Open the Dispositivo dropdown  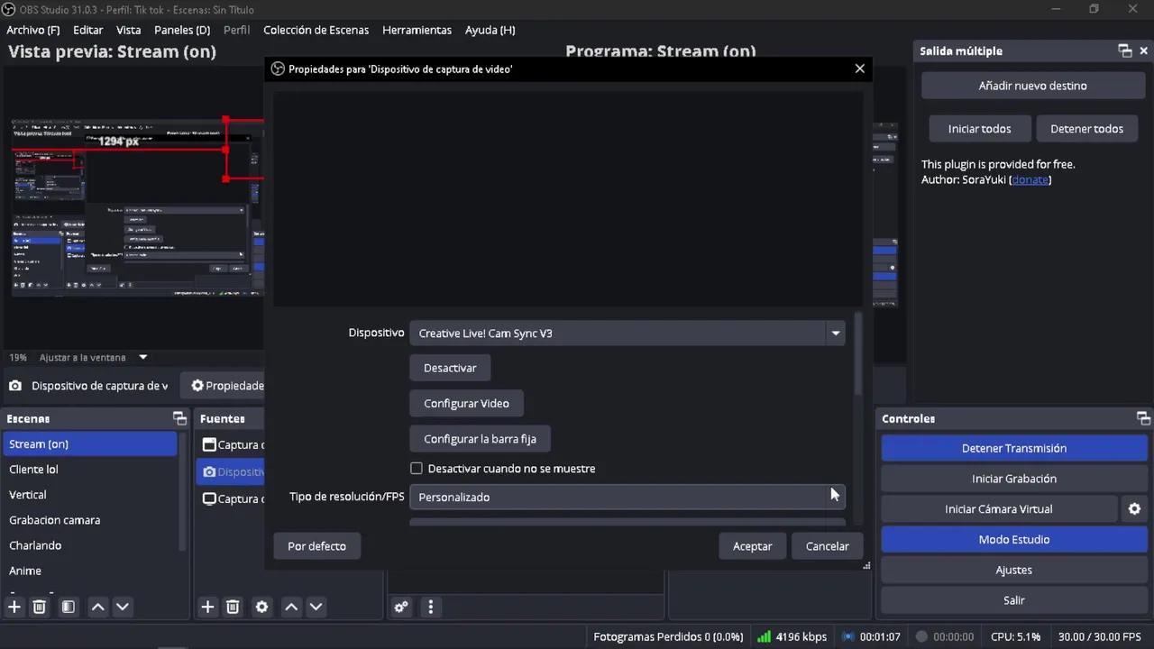pyautogui.click(x=627, y=334)
